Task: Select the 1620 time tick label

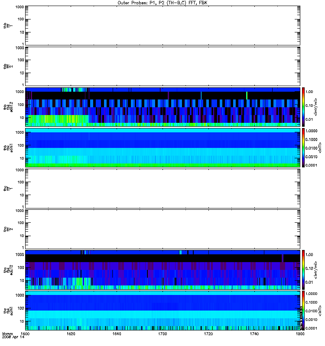Action: pos(71,333)
